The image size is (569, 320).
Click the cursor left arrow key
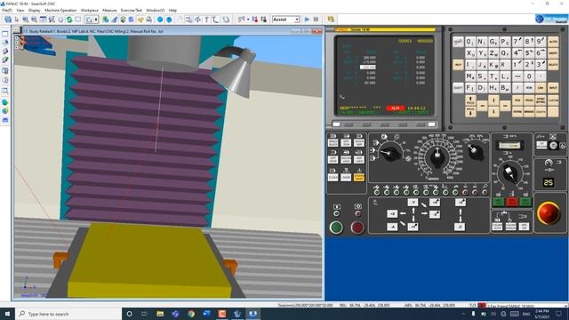(x=482, y=106)
